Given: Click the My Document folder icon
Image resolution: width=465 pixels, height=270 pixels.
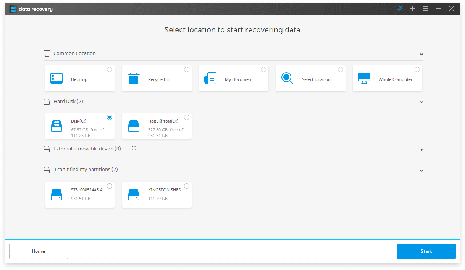Looking at the screenshot, I should tap(210, 78).
